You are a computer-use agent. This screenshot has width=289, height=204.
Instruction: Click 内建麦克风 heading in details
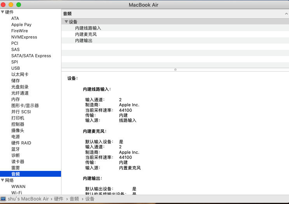coord(95,131)
